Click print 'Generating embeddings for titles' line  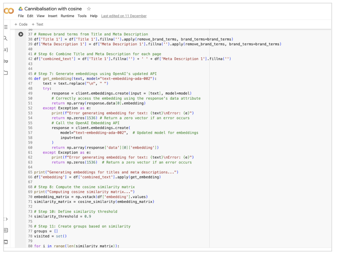tap(106, 172)
